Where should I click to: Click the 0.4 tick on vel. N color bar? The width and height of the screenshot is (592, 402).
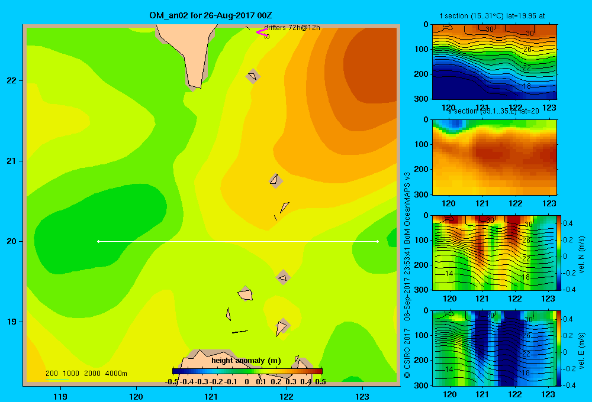(x=568, y=223)
